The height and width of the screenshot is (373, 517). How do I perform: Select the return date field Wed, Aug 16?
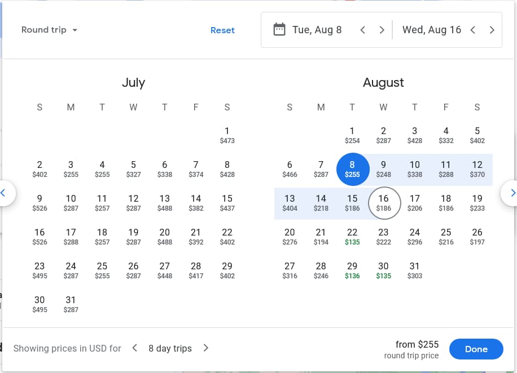click(432, 30)
